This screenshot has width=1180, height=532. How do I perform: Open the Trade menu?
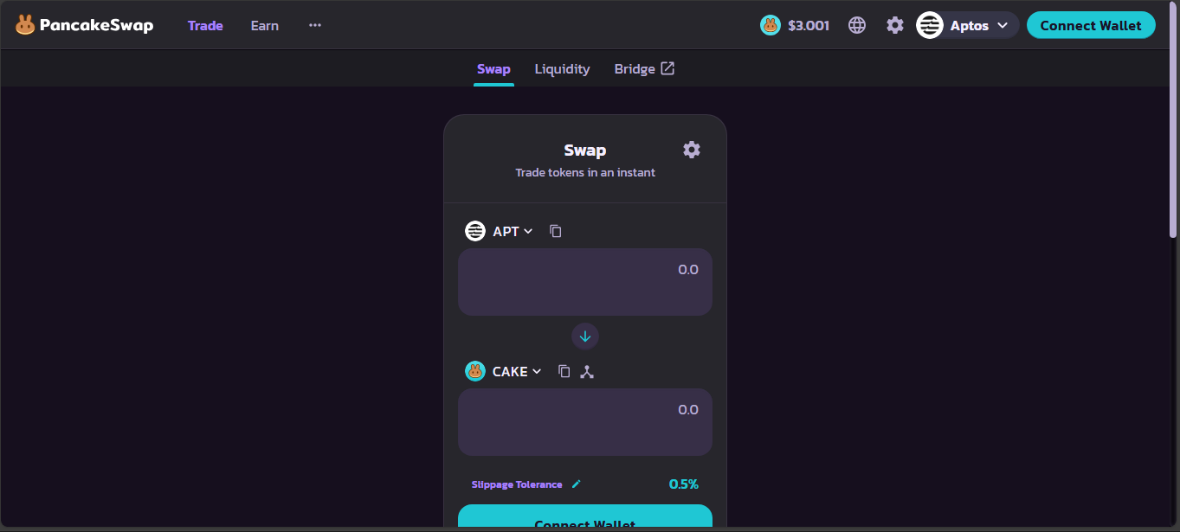point(205,25)
